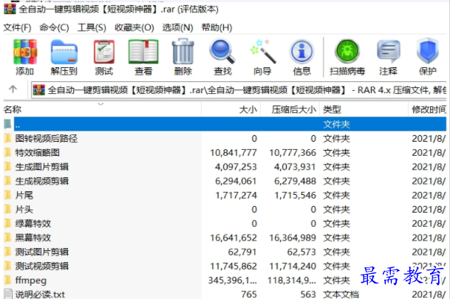This screenshot has width=450, height=299.
Task: Sort by the 修改时间 column header
Action: [429, 109]
